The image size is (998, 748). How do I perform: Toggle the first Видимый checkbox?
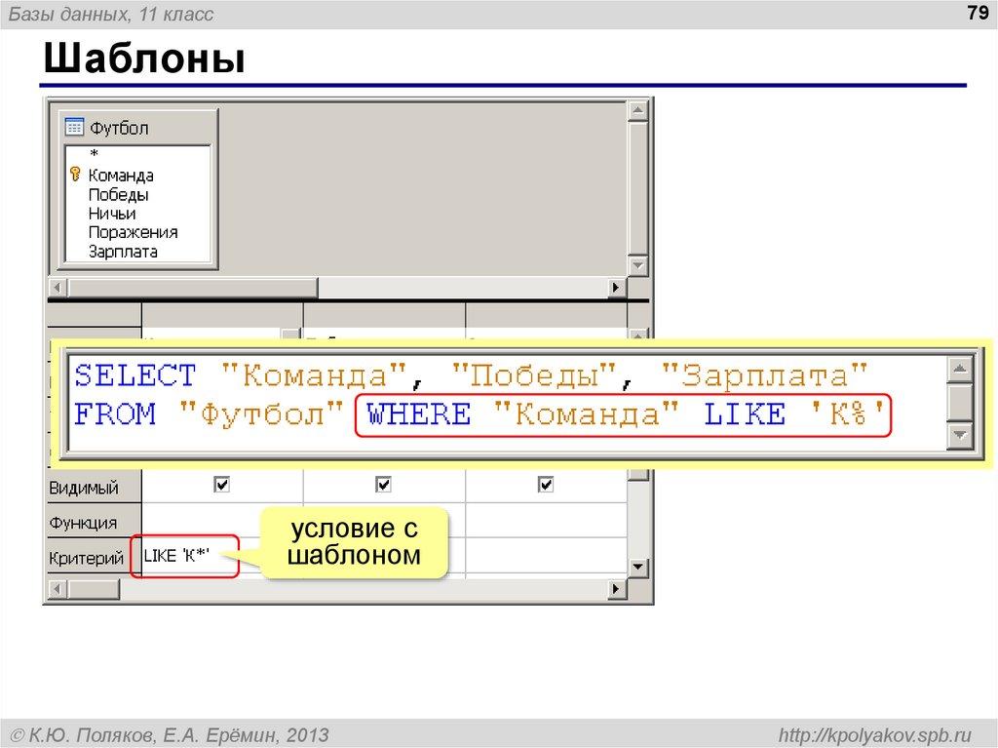222,484
